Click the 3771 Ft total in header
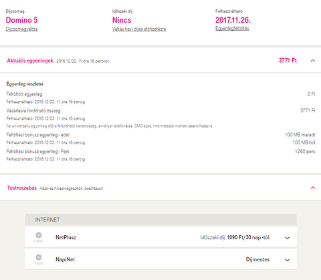Viewport: 321px width, 280px height. click(x=288, y=60)
